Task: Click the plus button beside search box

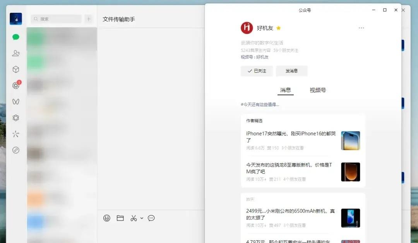Action: point(89,19)
